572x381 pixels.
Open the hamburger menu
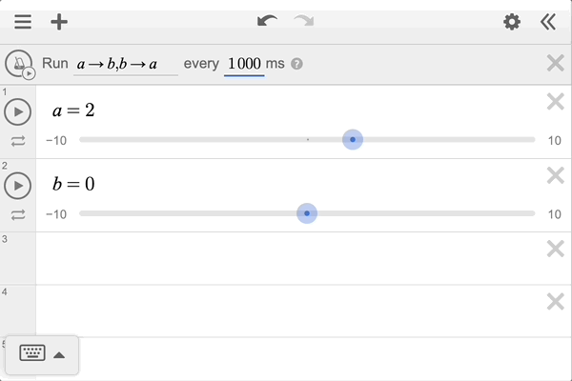pos(23,22)
